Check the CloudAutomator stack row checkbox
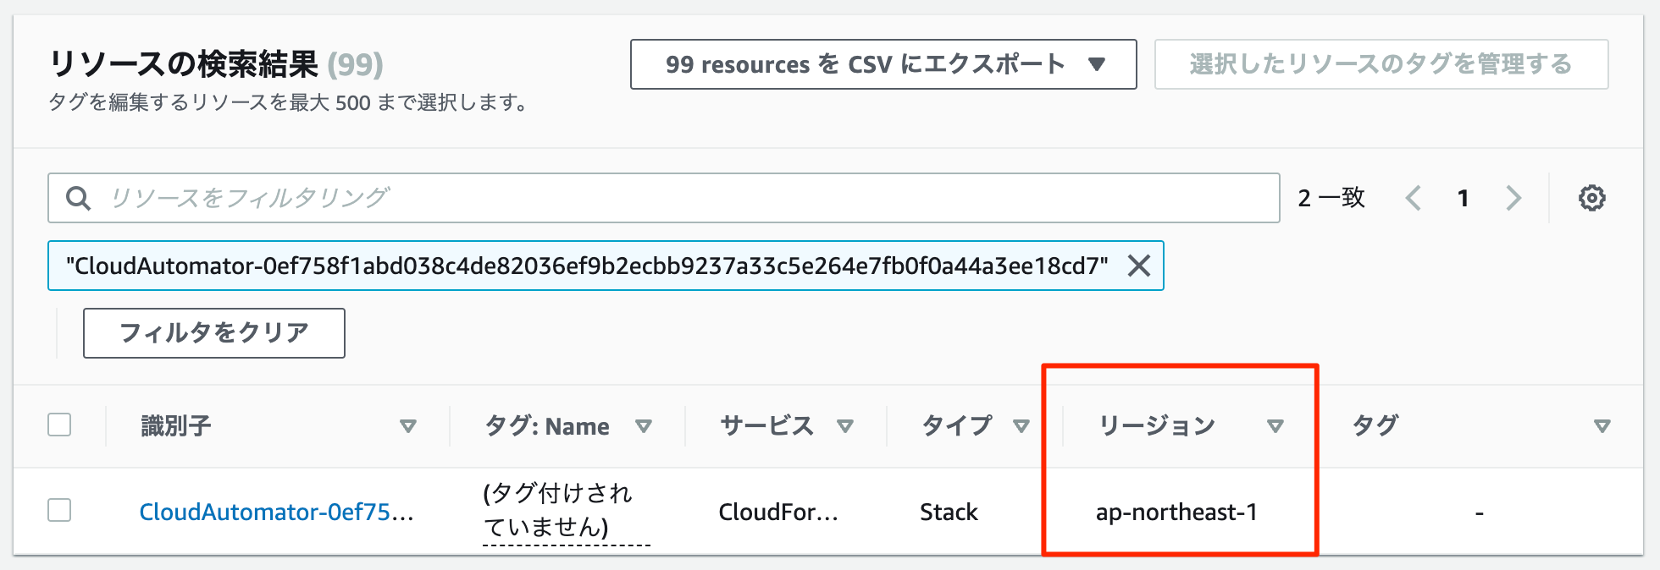 59,510
